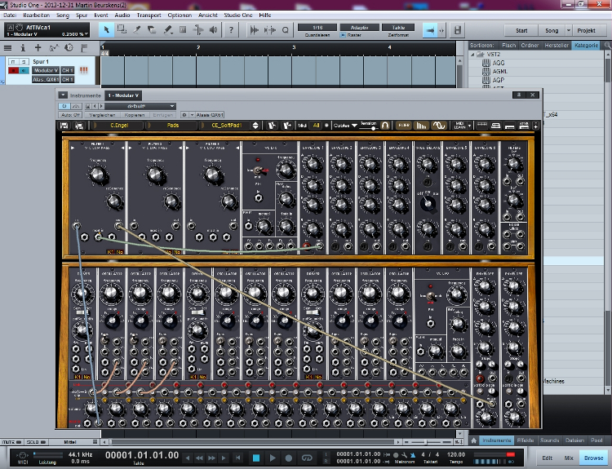
Task: Open the marker track flag icon
Action: click(84, 48)
